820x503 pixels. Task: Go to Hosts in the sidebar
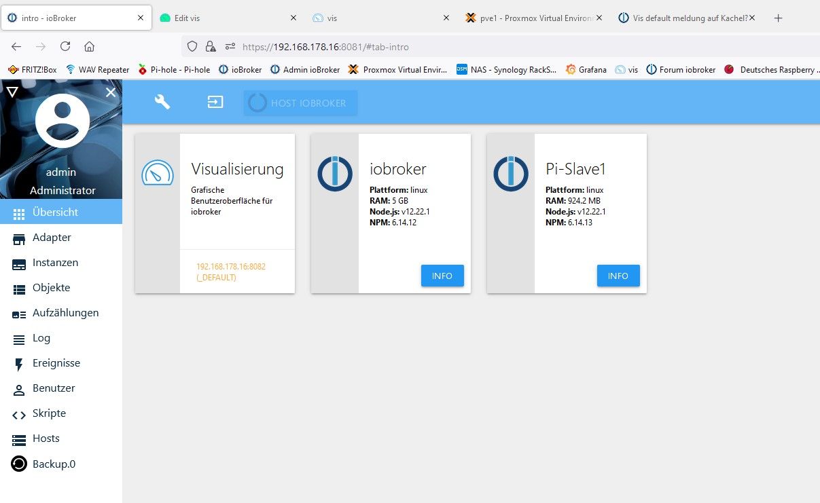[x=61, y=439]
